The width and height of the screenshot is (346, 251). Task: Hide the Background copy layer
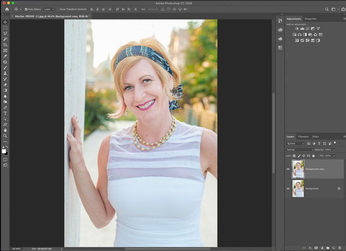[x=288, y=169]
